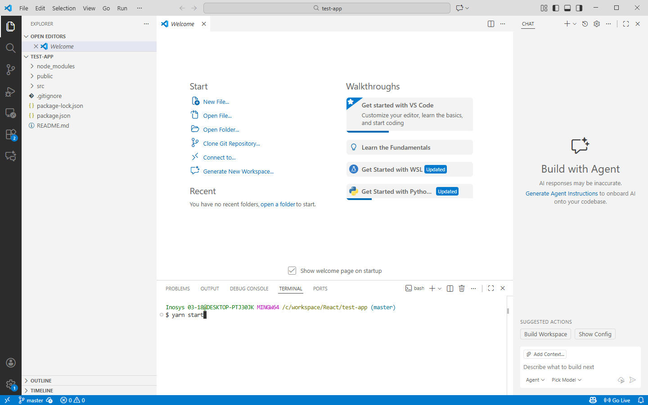This screenshot has height=405, width=648.
Task: Show errors and warnings count in status bar
Action: coord(73,400)
